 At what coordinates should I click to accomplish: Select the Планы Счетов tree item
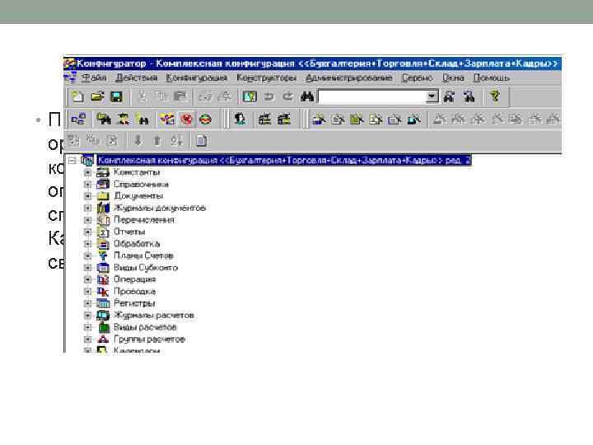pos(143,255)
